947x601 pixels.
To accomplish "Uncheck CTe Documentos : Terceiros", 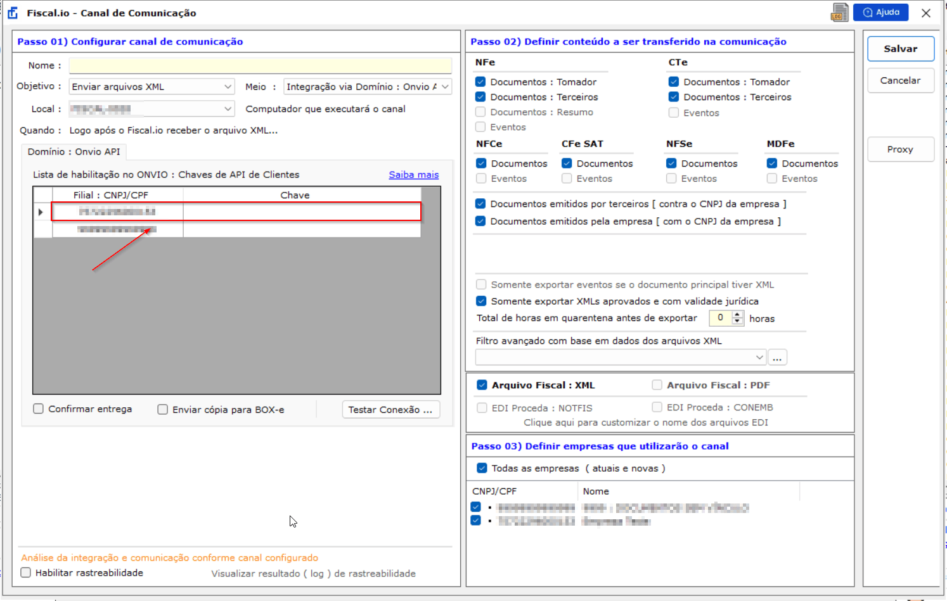I will pyautogui.click(x=674, y=97).
